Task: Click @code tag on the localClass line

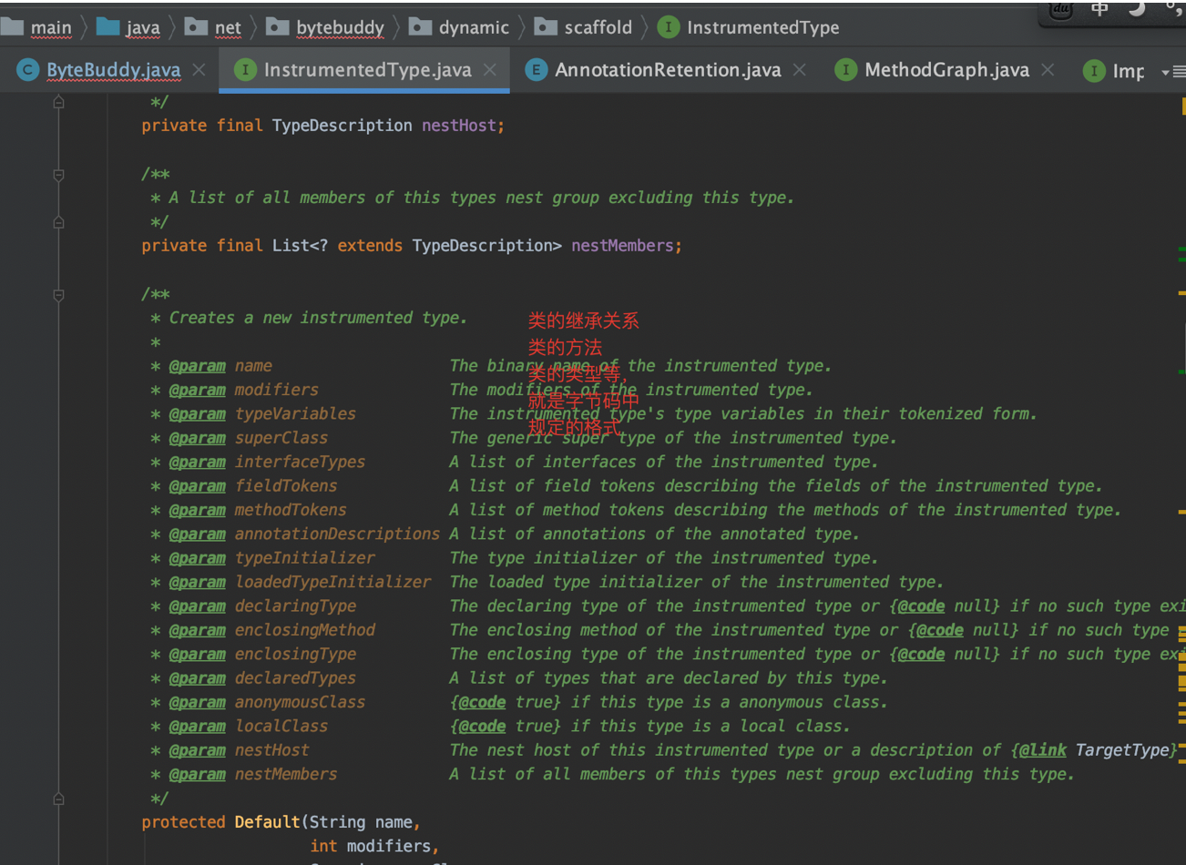Action: pos(482,726)
